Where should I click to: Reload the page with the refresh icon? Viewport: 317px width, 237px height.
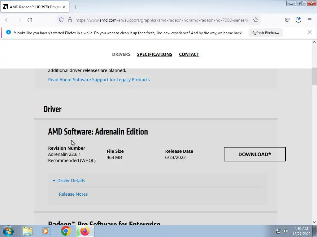tap(30, 20)
